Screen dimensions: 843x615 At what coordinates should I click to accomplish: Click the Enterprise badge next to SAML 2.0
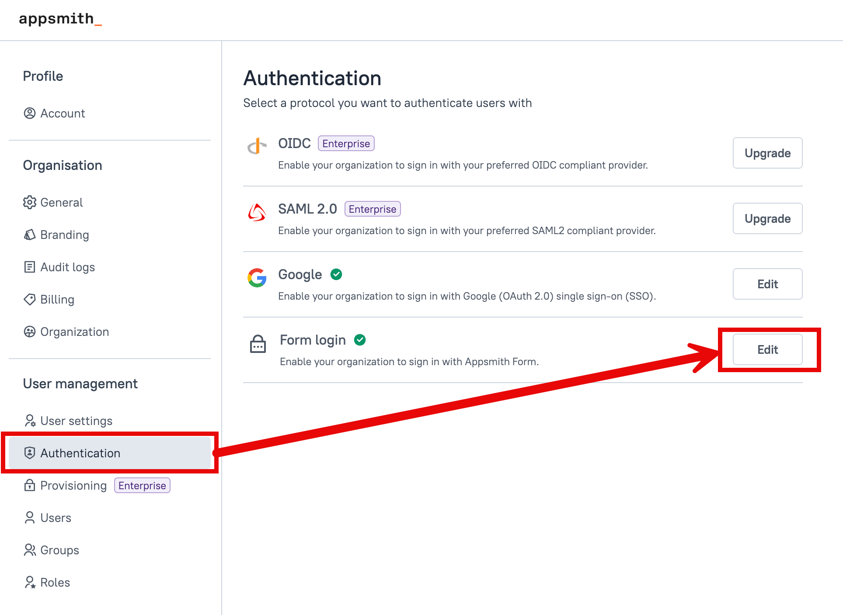[373, 209]
